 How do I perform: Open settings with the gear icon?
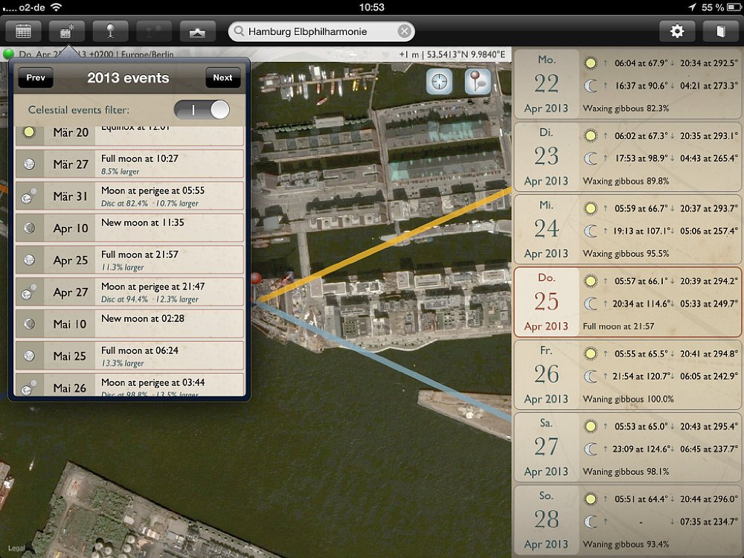coord(677,31)
